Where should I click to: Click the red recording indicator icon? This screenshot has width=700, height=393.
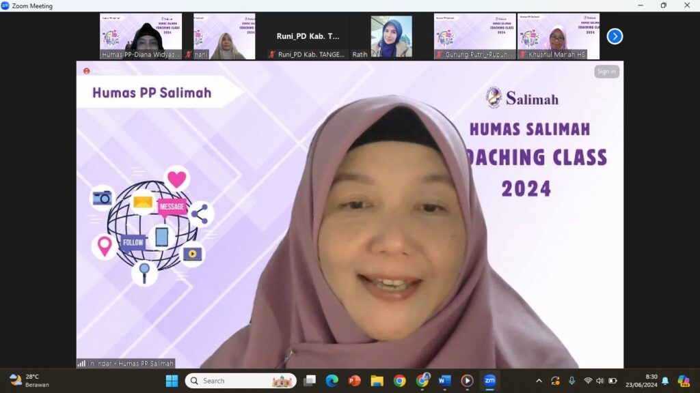click(x=87, y=71)
